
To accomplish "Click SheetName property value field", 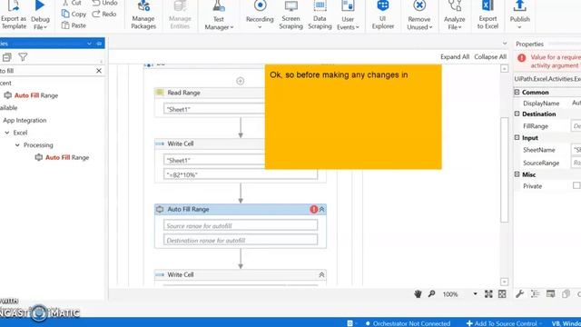I will point(576,150).
